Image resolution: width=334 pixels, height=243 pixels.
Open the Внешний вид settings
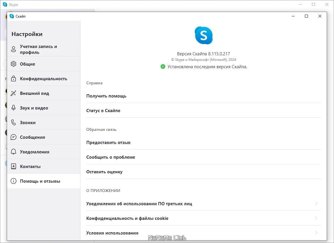click(44, 93)
